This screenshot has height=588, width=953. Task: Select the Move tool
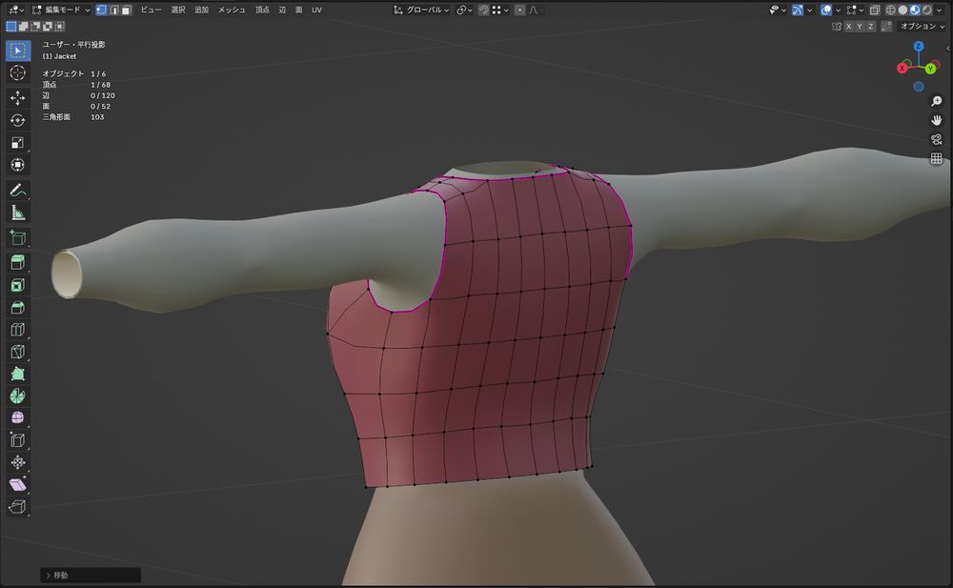tap(17, 98)
